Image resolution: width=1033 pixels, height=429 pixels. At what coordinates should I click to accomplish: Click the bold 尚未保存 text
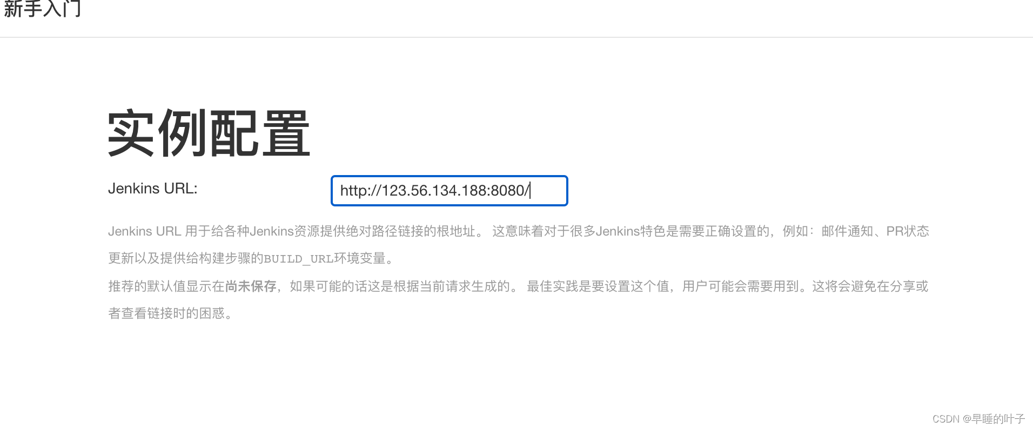click(x=251, y=286)
